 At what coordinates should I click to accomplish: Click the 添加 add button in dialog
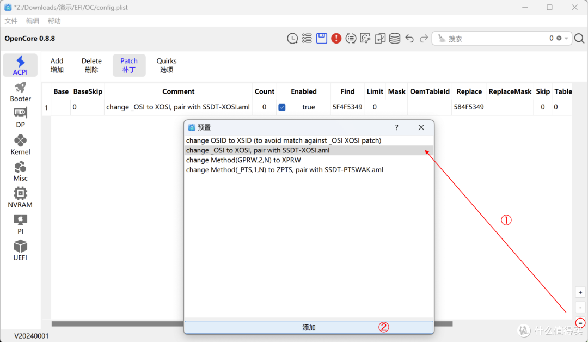point(309,328)
